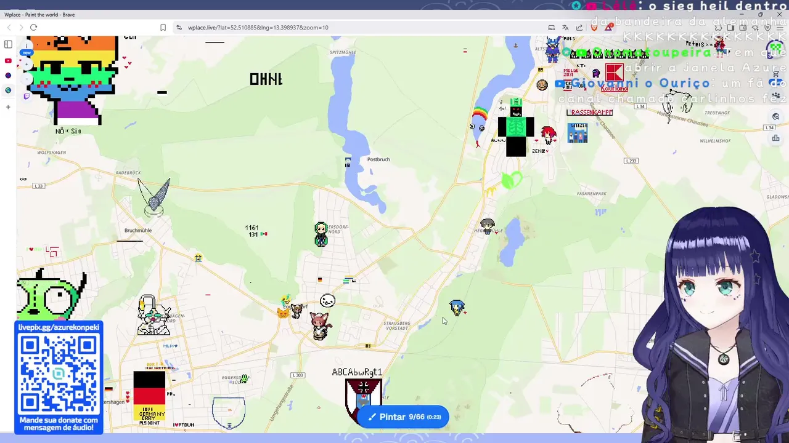Open the wplace user profile avatar
The height and width of the screenshot is (443, 789).
pos(775,49)
